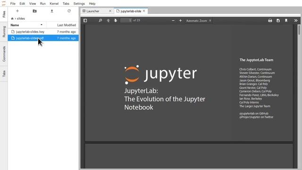Click the New Launcher plus icon

(x=17, y=11)
